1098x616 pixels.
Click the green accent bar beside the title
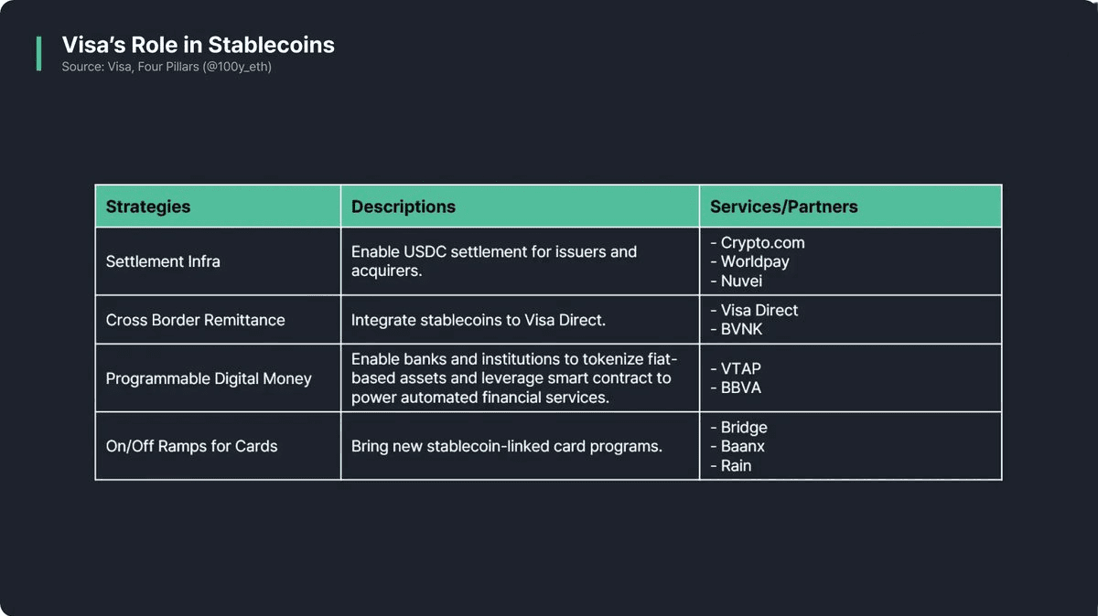coord(38,54)
